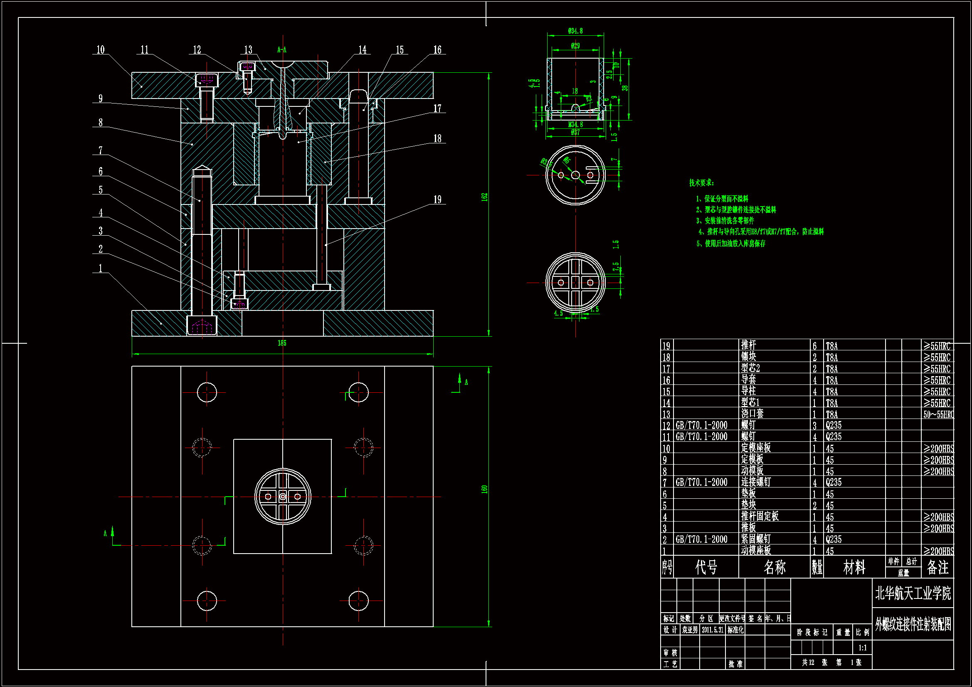Select the 160 dimension beside plan view
This screenshot has width=972, height=687.
click(484, 489)
